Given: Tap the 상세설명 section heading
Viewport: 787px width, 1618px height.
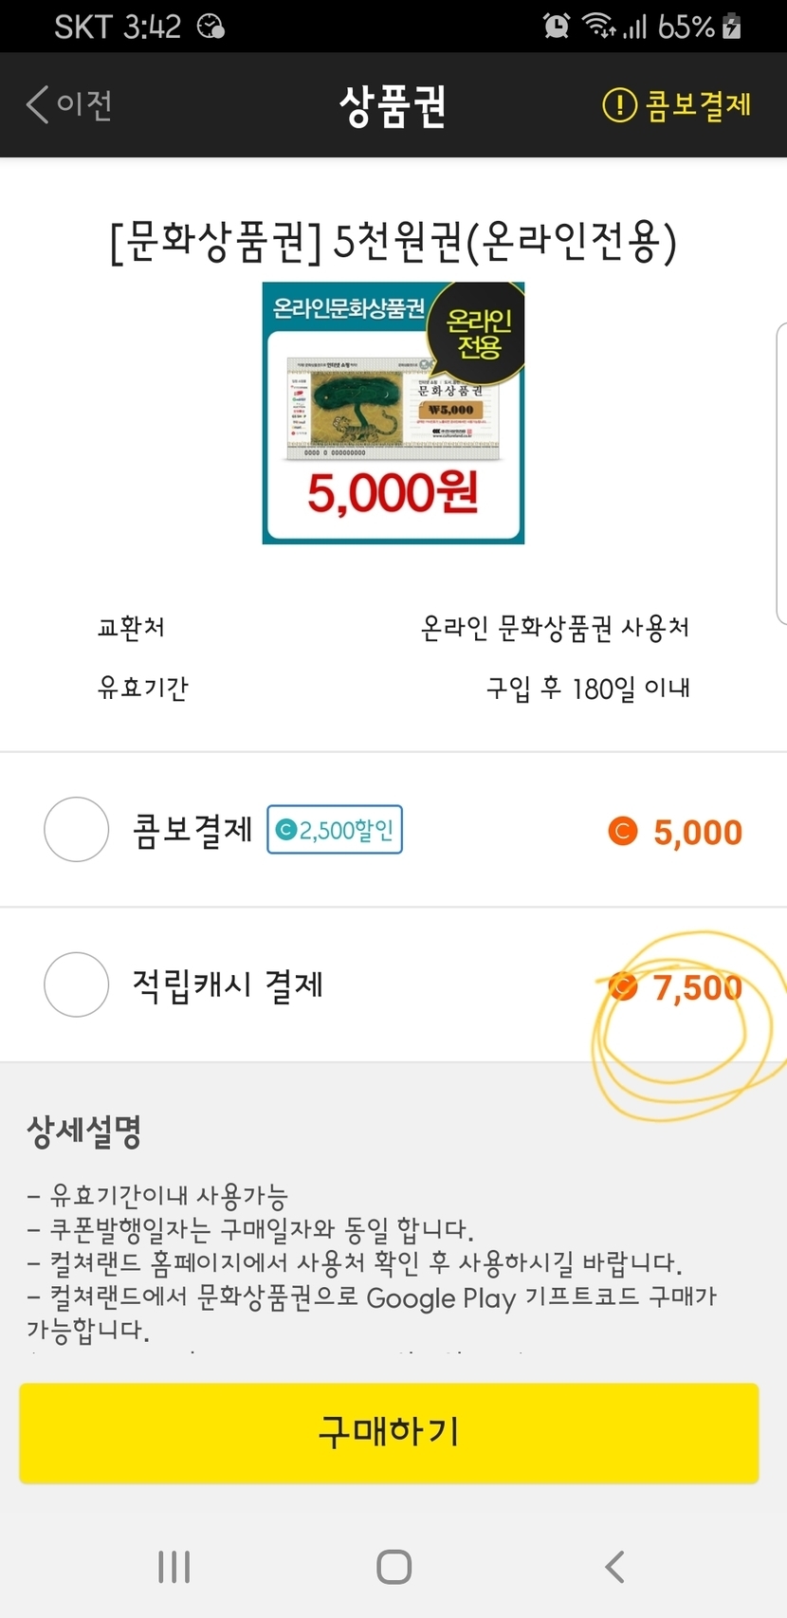Looking at the screenshot, I should 84,1131.
